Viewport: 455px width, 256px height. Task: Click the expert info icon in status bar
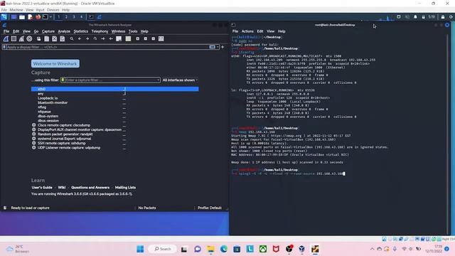pos(5,208)
